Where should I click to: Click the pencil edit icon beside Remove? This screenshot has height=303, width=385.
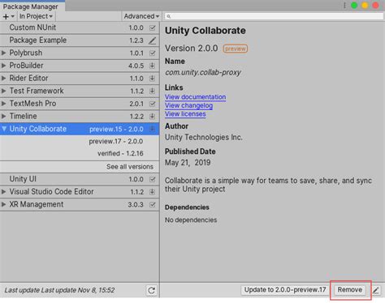point(376,290)
